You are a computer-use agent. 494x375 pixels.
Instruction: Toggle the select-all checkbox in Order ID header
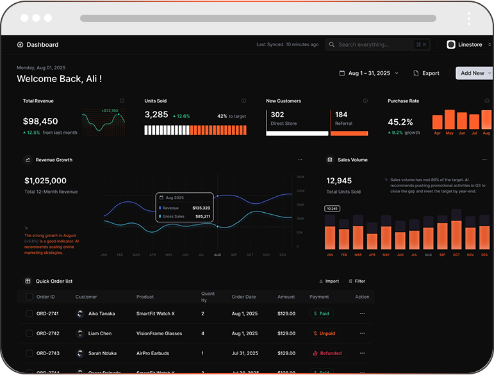pyautogui.click(x=29, y=297)
